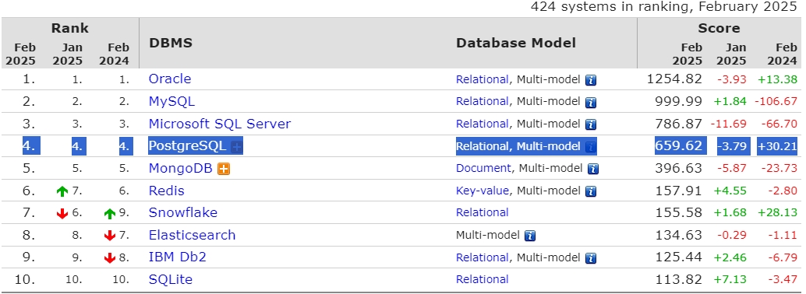The height and width of the screenshot is (294, 806).
Task: Click the Rank column group header
Action: coord(70,28)
